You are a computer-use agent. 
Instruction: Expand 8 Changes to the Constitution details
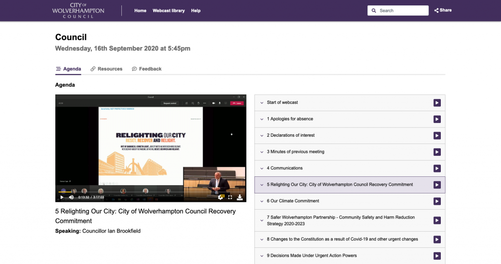tap(262, 240)
